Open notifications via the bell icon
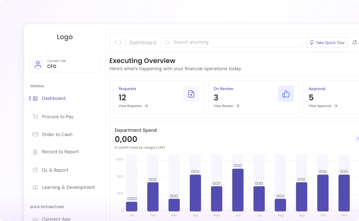This screenshot has width=359, height=221. pos(354,42)
